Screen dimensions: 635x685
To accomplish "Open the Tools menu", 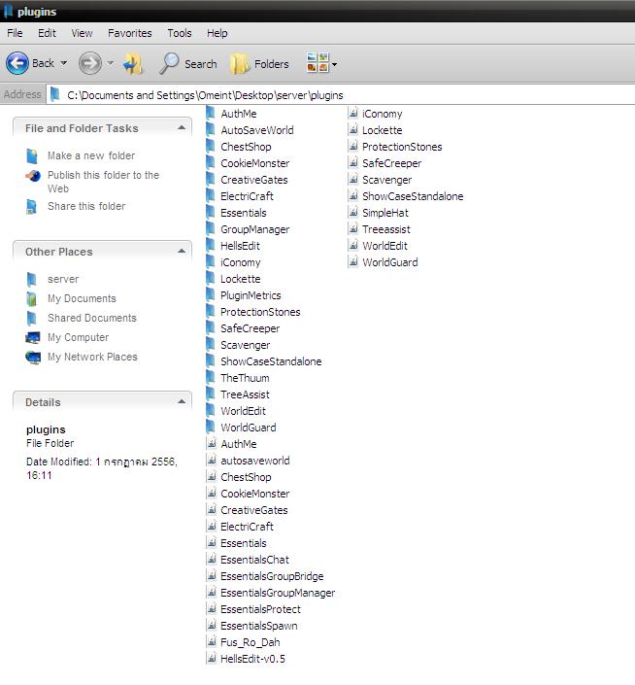I will click(x=180, y=33).
